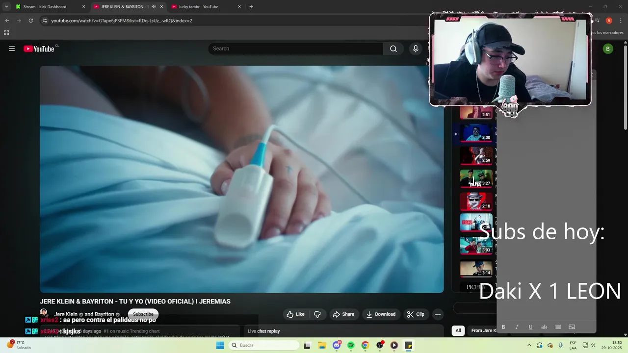The height and width of the screenshot is (353, 628).
Task: Open Google Chrome from the taskbar
Action: click(365, 345)
